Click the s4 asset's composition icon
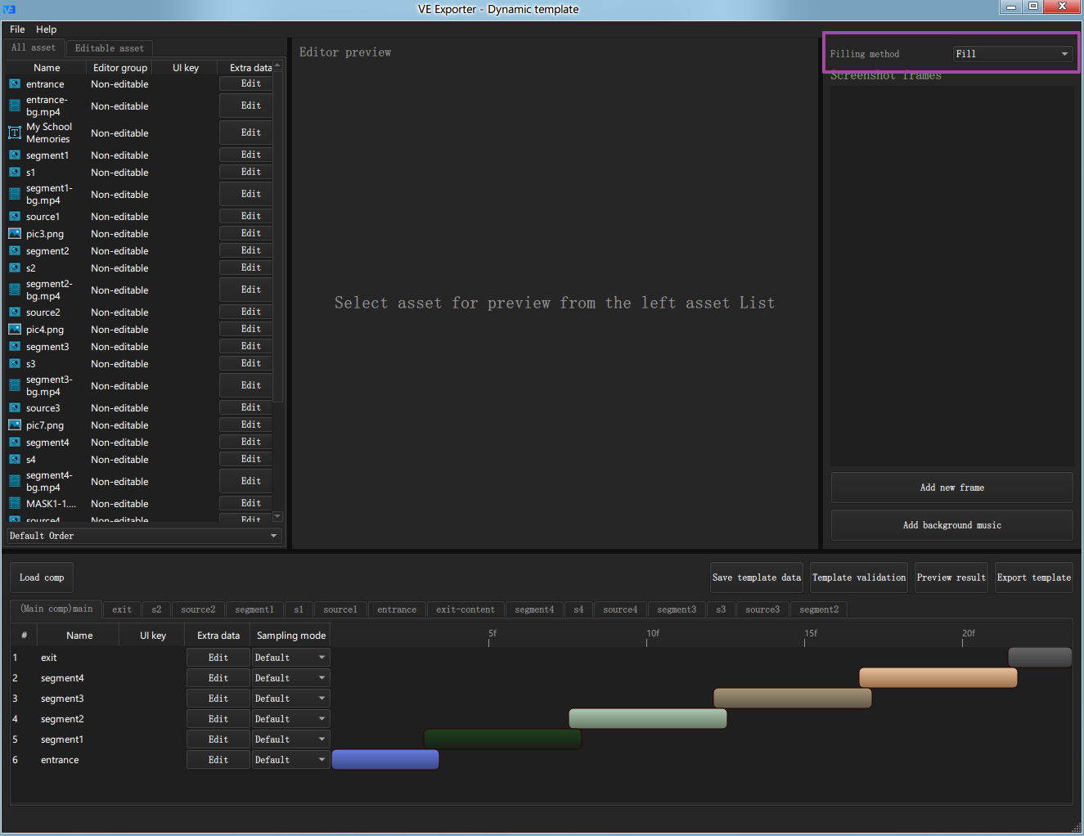Image resolution: width=1084 pixels, height=836 pixels. (x=15, y=460)
